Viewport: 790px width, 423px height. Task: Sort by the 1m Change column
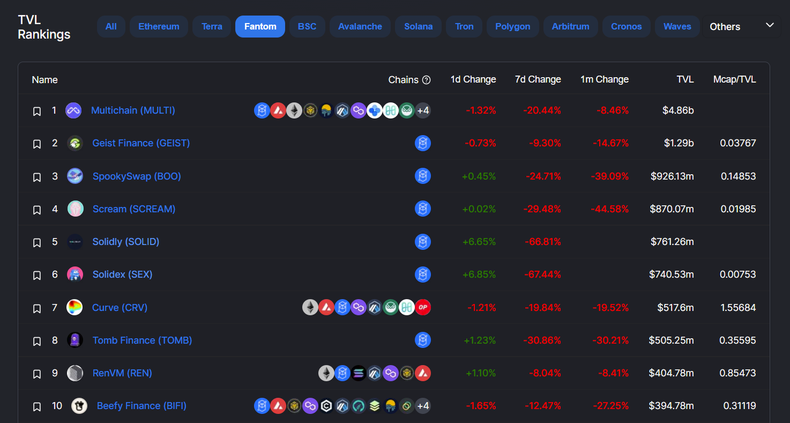pos(605,79)
